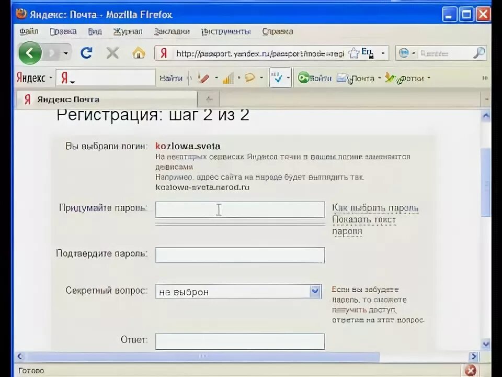Go back with the green Back arrow
Viewport: 502px width, 377px height.
[x=30, y=53]
